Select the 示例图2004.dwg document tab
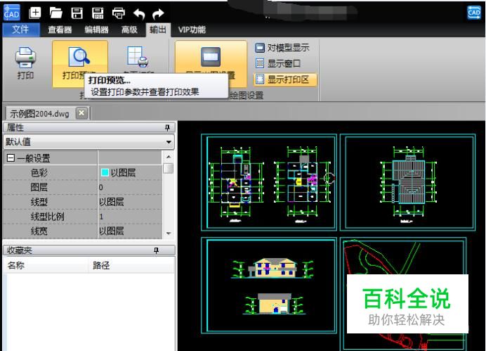The width and height of the screenshot is (486, 351). point(39,113)
